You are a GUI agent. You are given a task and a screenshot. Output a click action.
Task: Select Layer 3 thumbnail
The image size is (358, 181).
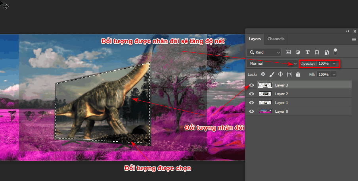pos(265,85)
